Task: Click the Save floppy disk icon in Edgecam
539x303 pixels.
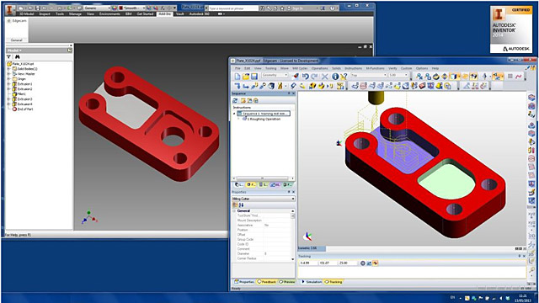Action: [254, 77]
